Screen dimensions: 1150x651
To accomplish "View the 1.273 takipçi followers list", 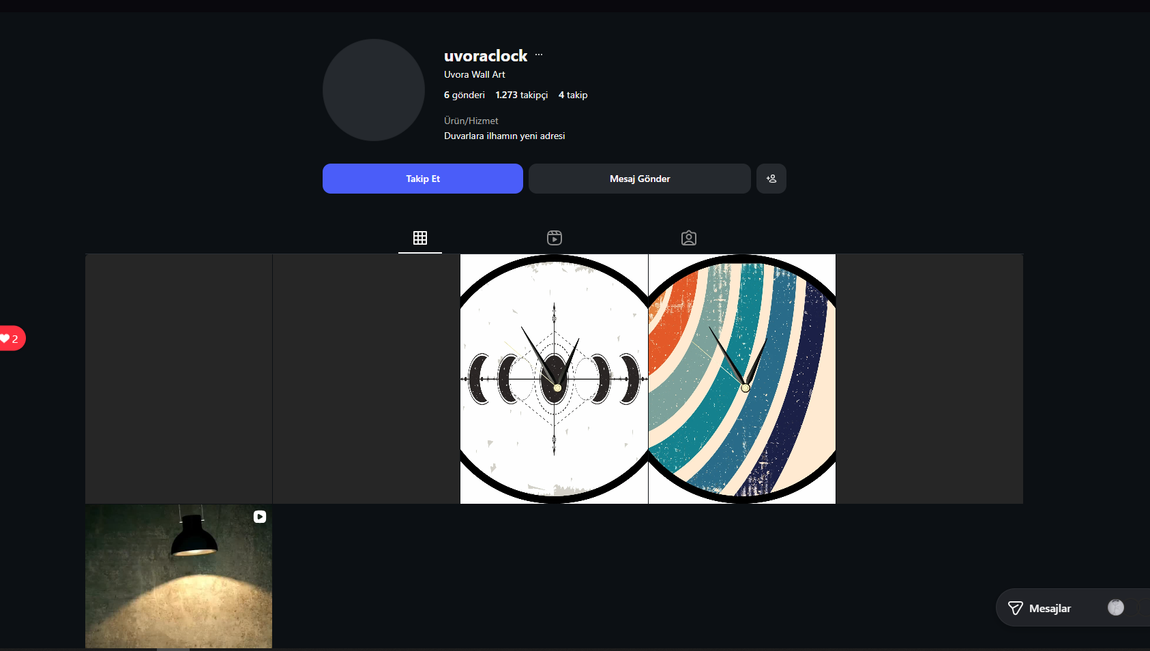I will pyautogui.click(x=522, y=95).
